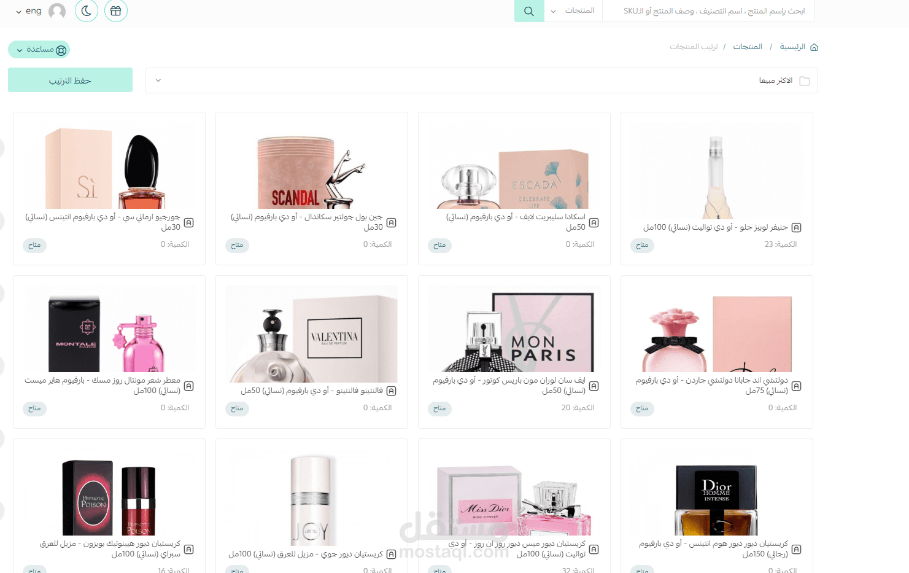Viewport: 909px width, 573px height.
Task: Click متاح badge on Mon Paris card
Action: [439, 408]
